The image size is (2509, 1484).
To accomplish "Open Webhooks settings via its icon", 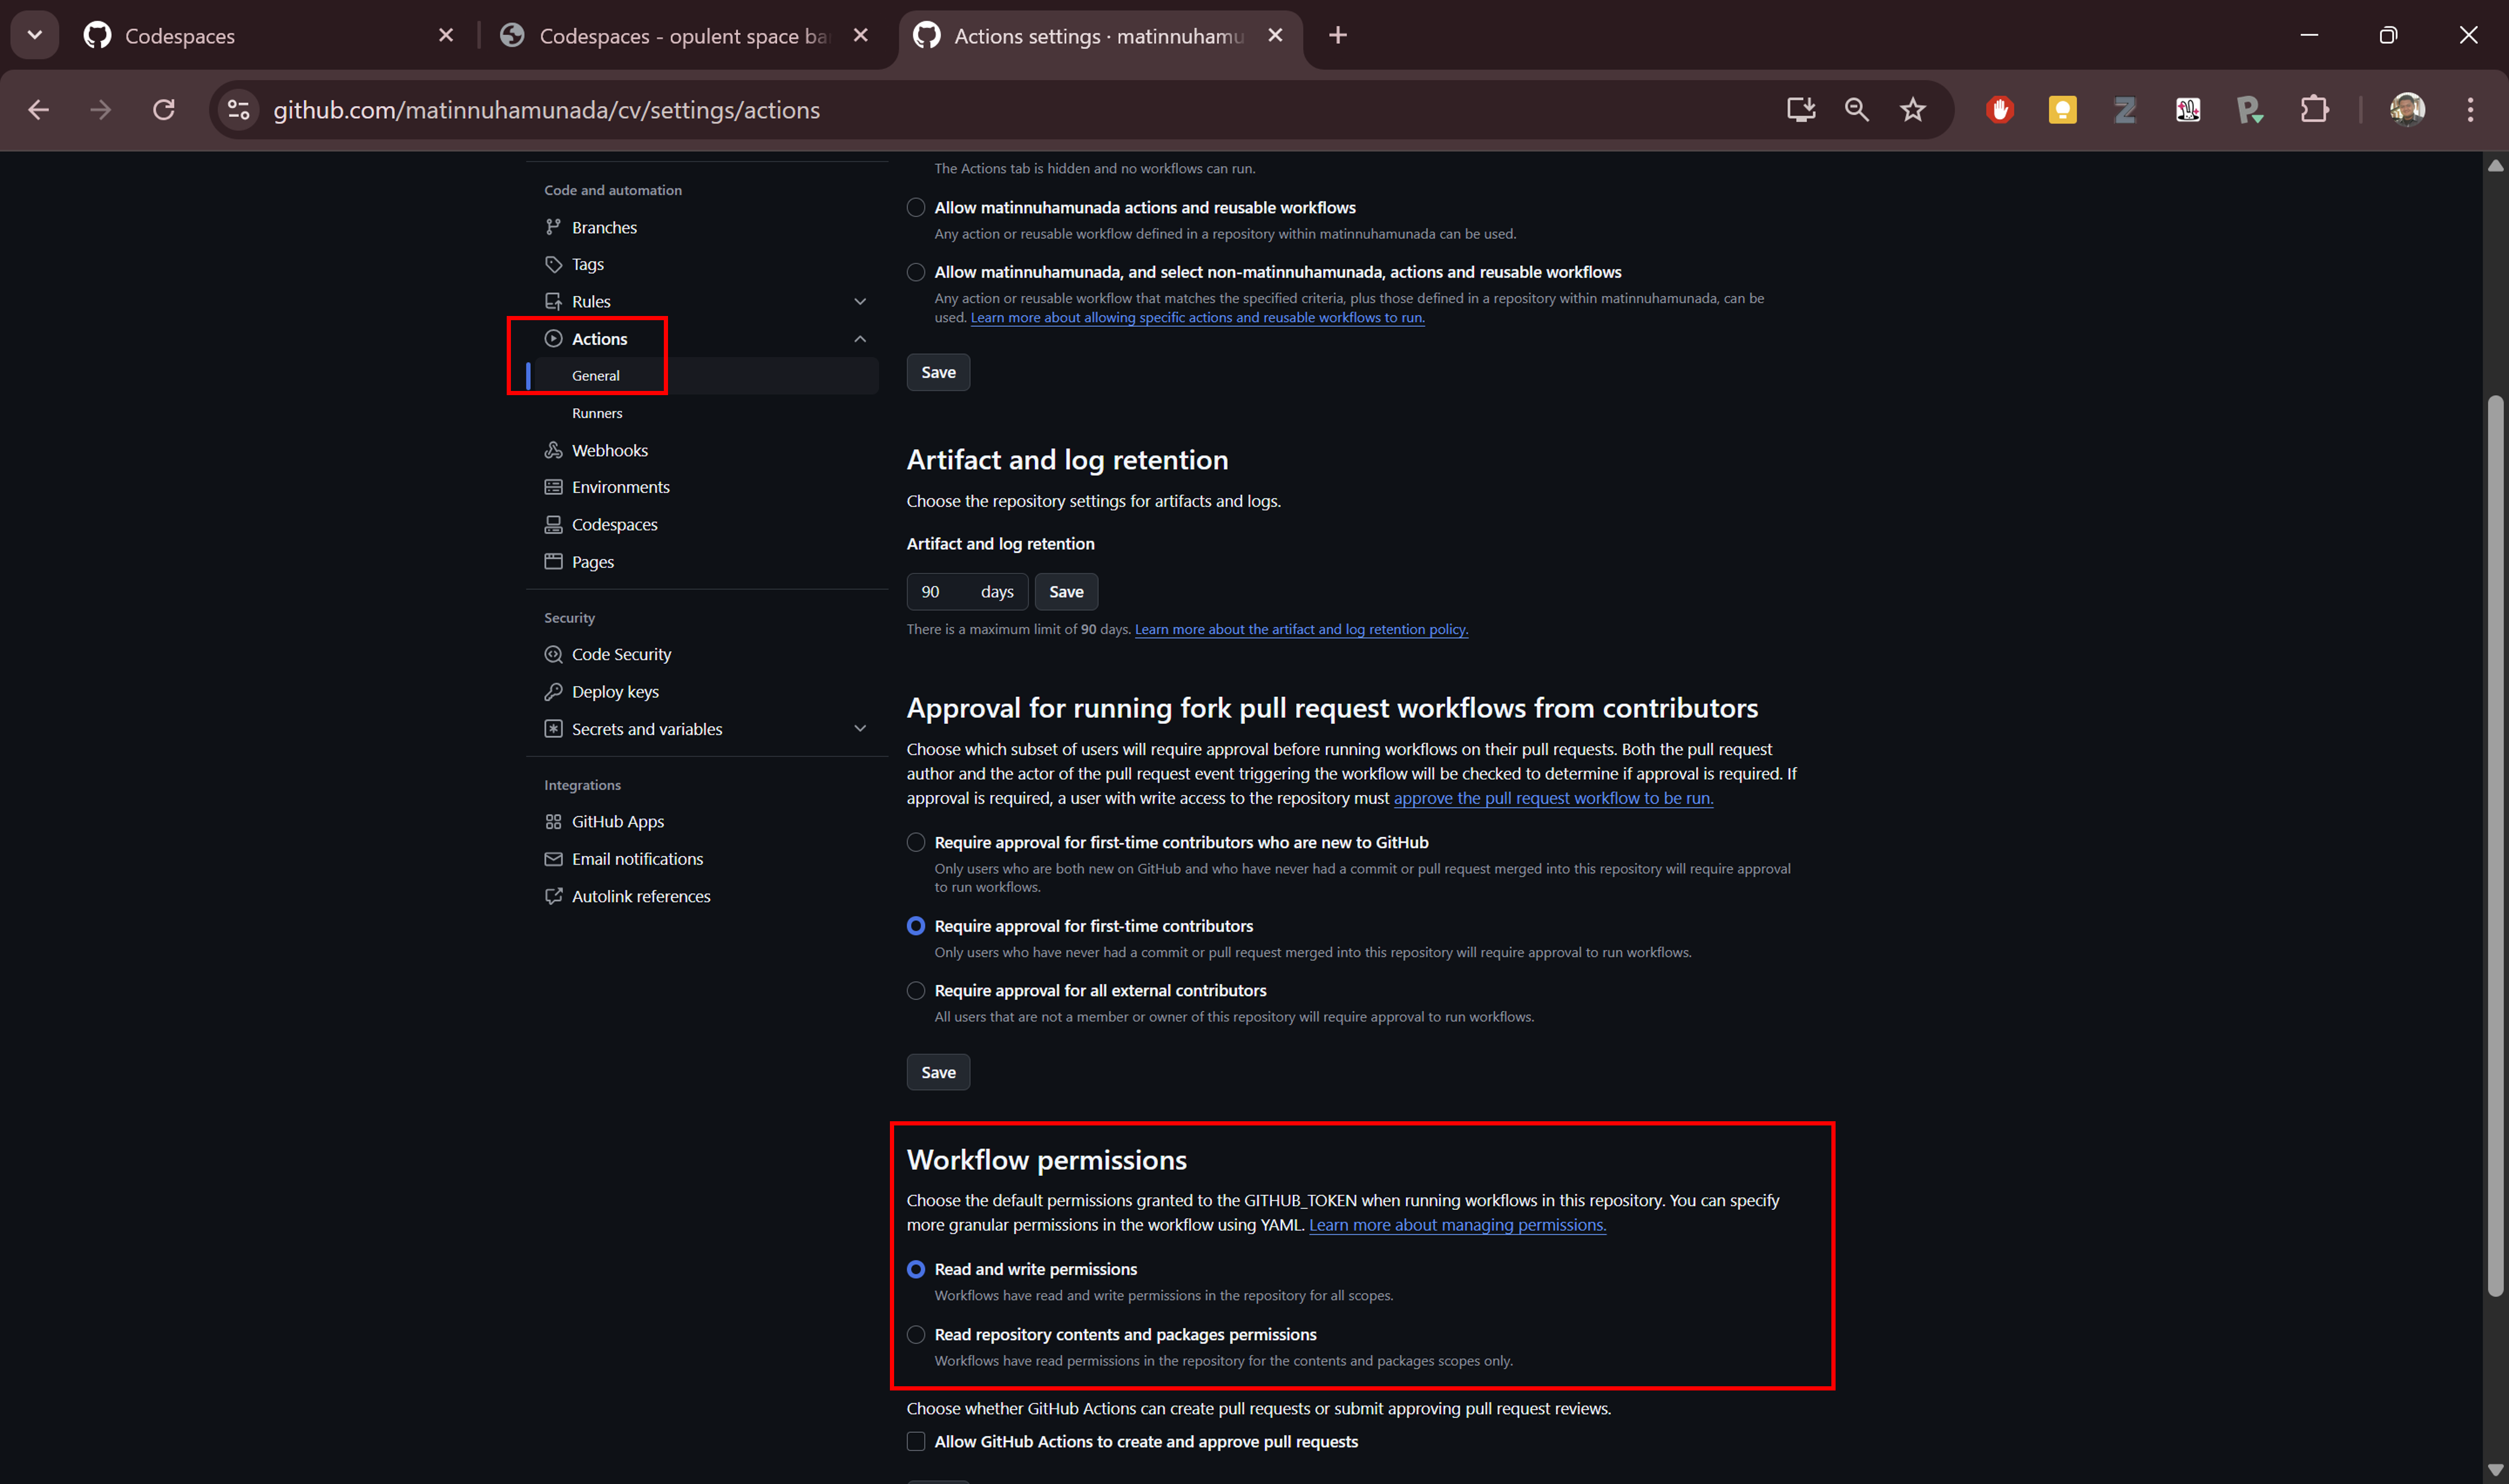I will point(555,450).
